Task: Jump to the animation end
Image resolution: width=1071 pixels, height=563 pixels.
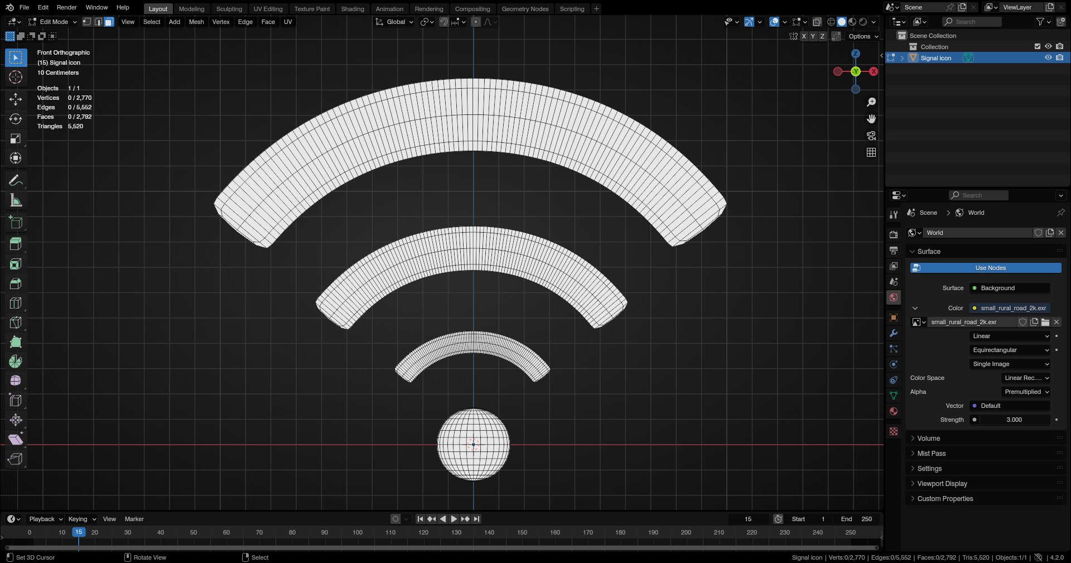Action: pyautogui.click(x=476, y=519)
